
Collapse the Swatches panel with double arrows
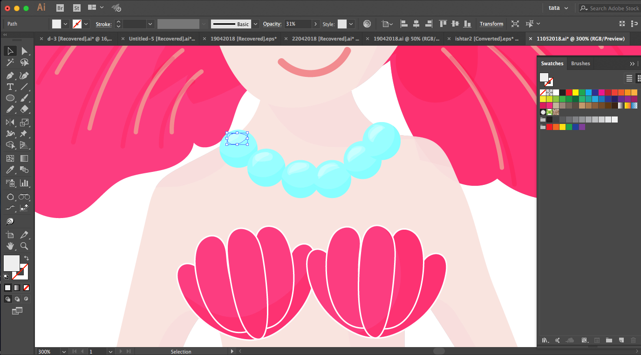[632, 63]
